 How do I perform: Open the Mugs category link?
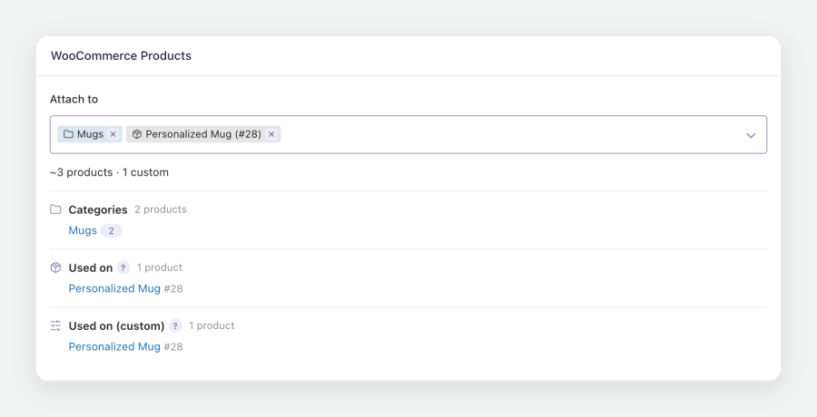pos(83,230)
